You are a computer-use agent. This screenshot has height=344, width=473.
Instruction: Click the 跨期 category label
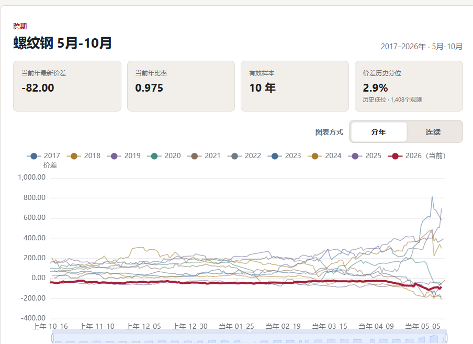20,26
